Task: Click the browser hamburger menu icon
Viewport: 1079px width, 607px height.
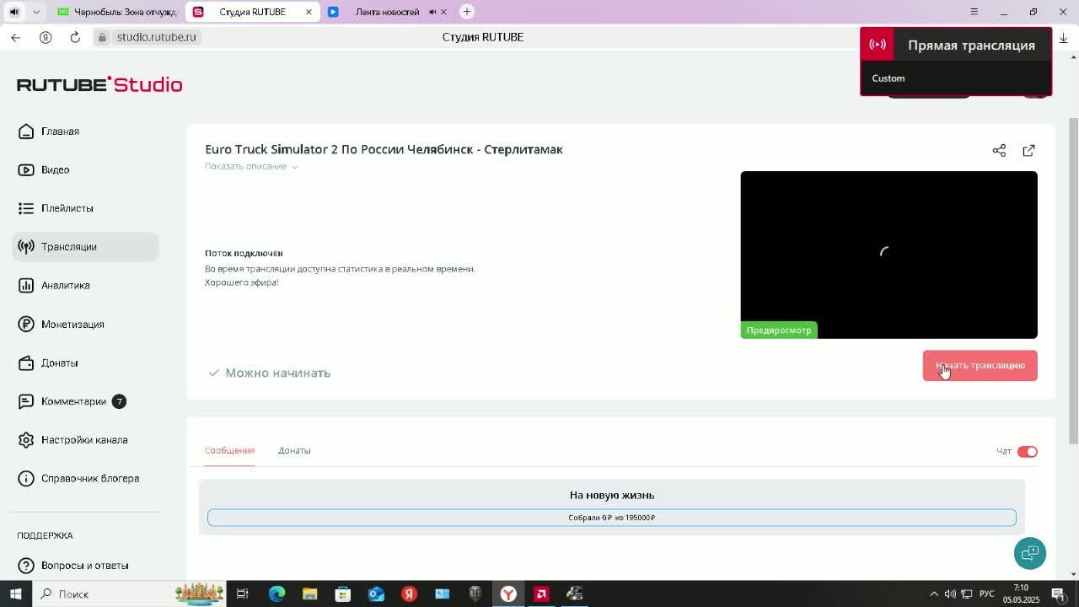Action: point(974,12)
